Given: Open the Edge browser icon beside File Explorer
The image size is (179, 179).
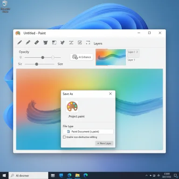Looking at the screenshot, I should point(69,176).
